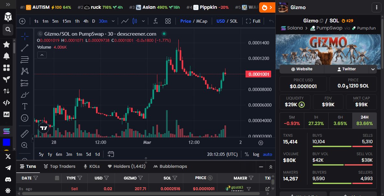The height and width of the screenshot is (196, 384).
Task: Select the 5M stats period
Action: tap(292, 121)
